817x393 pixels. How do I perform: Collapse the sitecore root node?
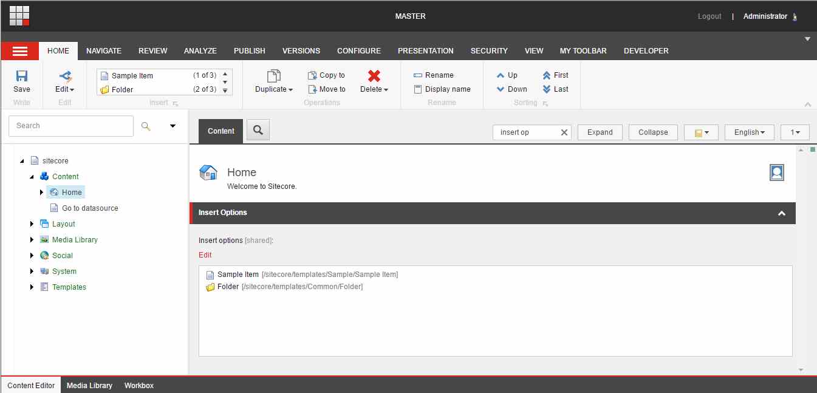pos(22,161)
